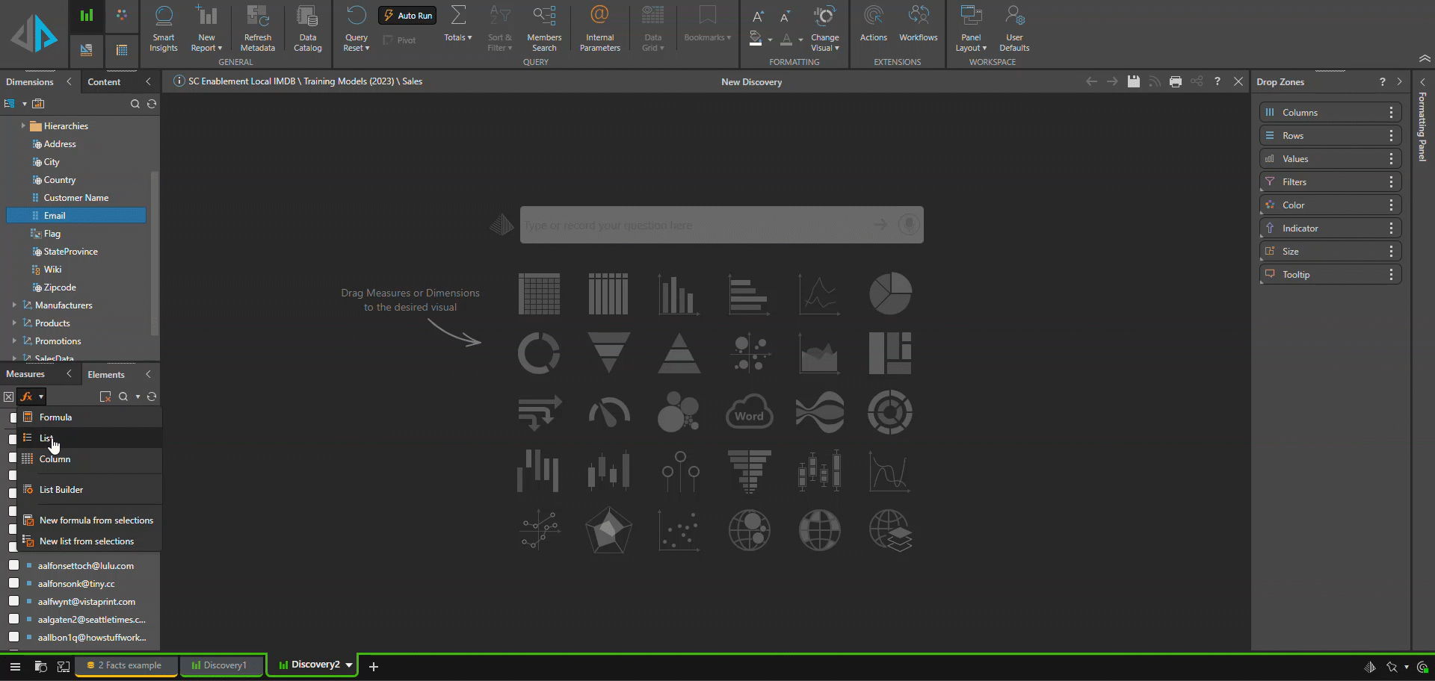This screenshot has width=1435, height=681.
Task: Check the aalfonsettoch@lulu.com checkbox
Action: point(13,565)
